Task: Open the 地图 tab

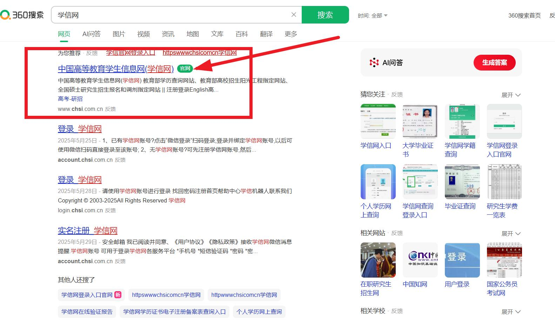Action: (x=193, y=34)
